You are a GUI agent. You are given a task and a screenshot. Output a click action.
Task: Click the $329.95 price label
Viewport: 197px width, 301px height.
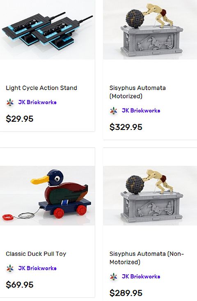click(126, 127)
